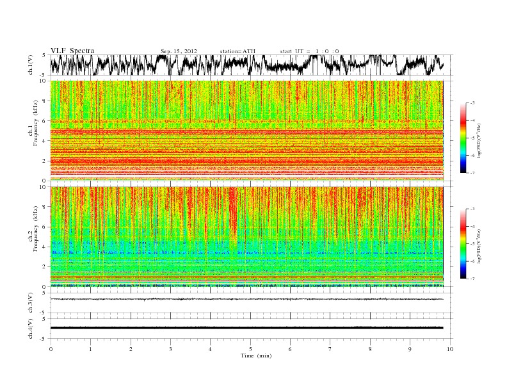Click the "6" tick label on Time axis
Image resolution: width=507 pixels, height=392 pixels.
point(290,349)
